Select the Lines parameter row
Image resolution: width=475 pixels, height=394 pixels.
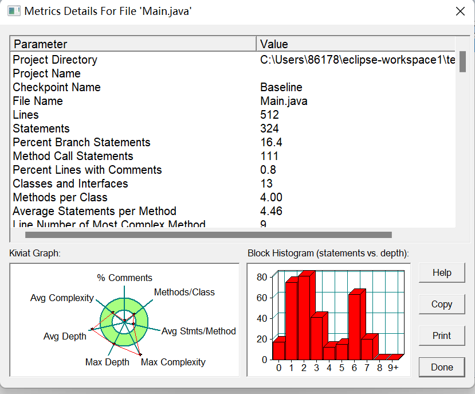(x=233, y=115)
